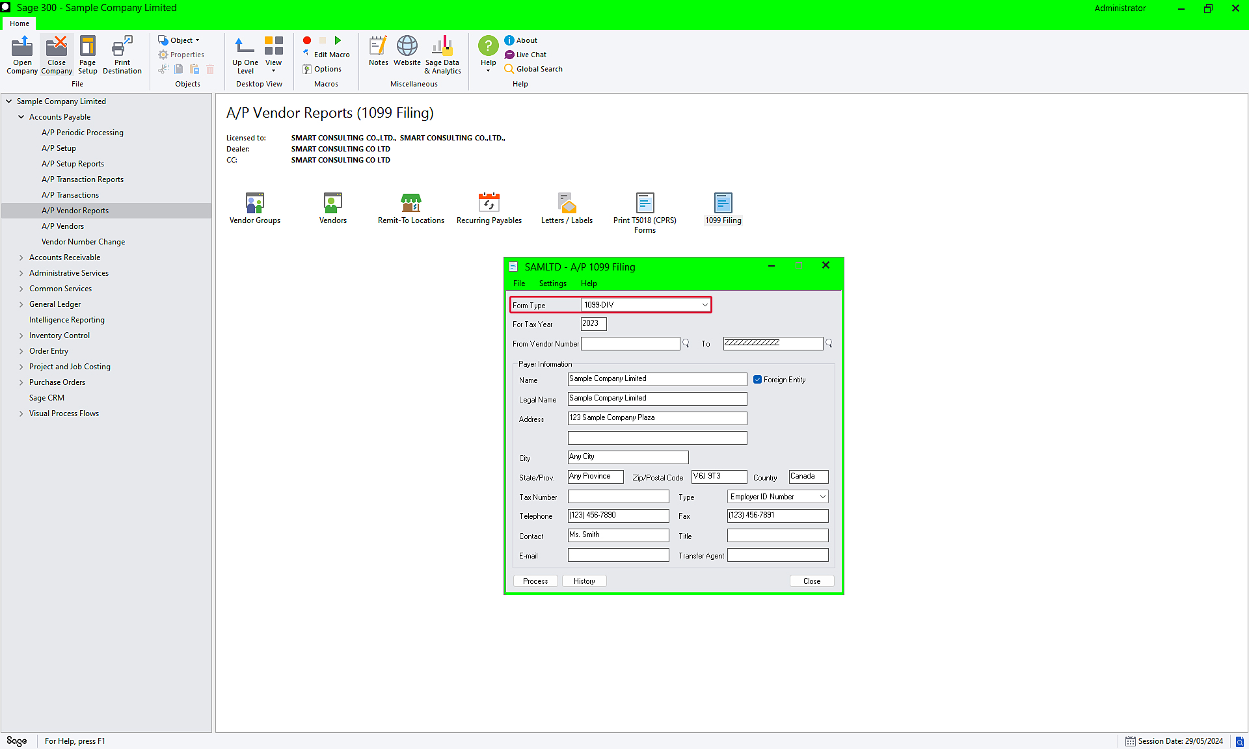Run macro using green play icon
Viewport: 1249px width, 749px height.
pyautogui.click(x=338, y=40)
